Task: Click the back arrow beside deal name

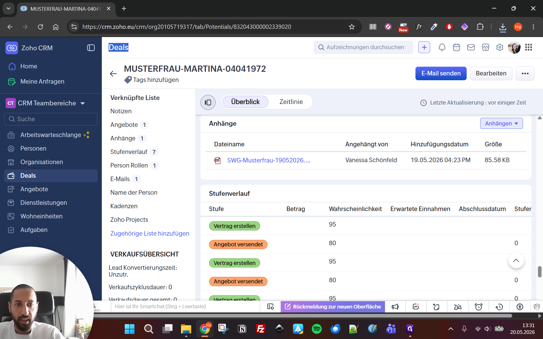Action: (113, 74)
